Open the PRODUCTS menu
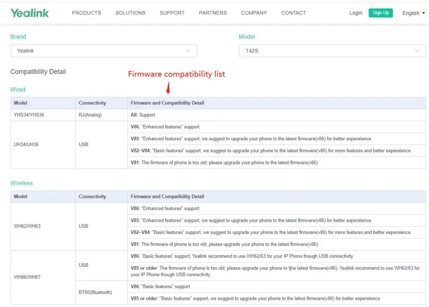429x307 pixels. click(86, 13)
